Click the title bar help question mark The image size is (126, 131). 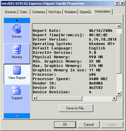(117, 4)
